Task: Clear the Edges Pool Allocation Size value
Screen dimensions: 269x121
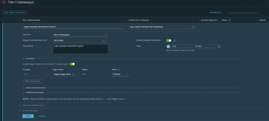Action: click(x=103, y=41)
